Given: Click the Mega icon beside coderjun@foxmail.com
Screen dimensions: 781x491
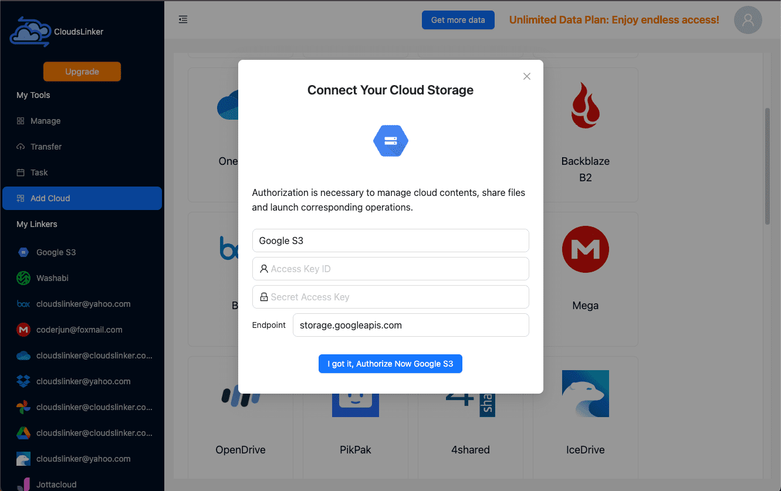Looking at the screenshot, I should click(23, 330).
